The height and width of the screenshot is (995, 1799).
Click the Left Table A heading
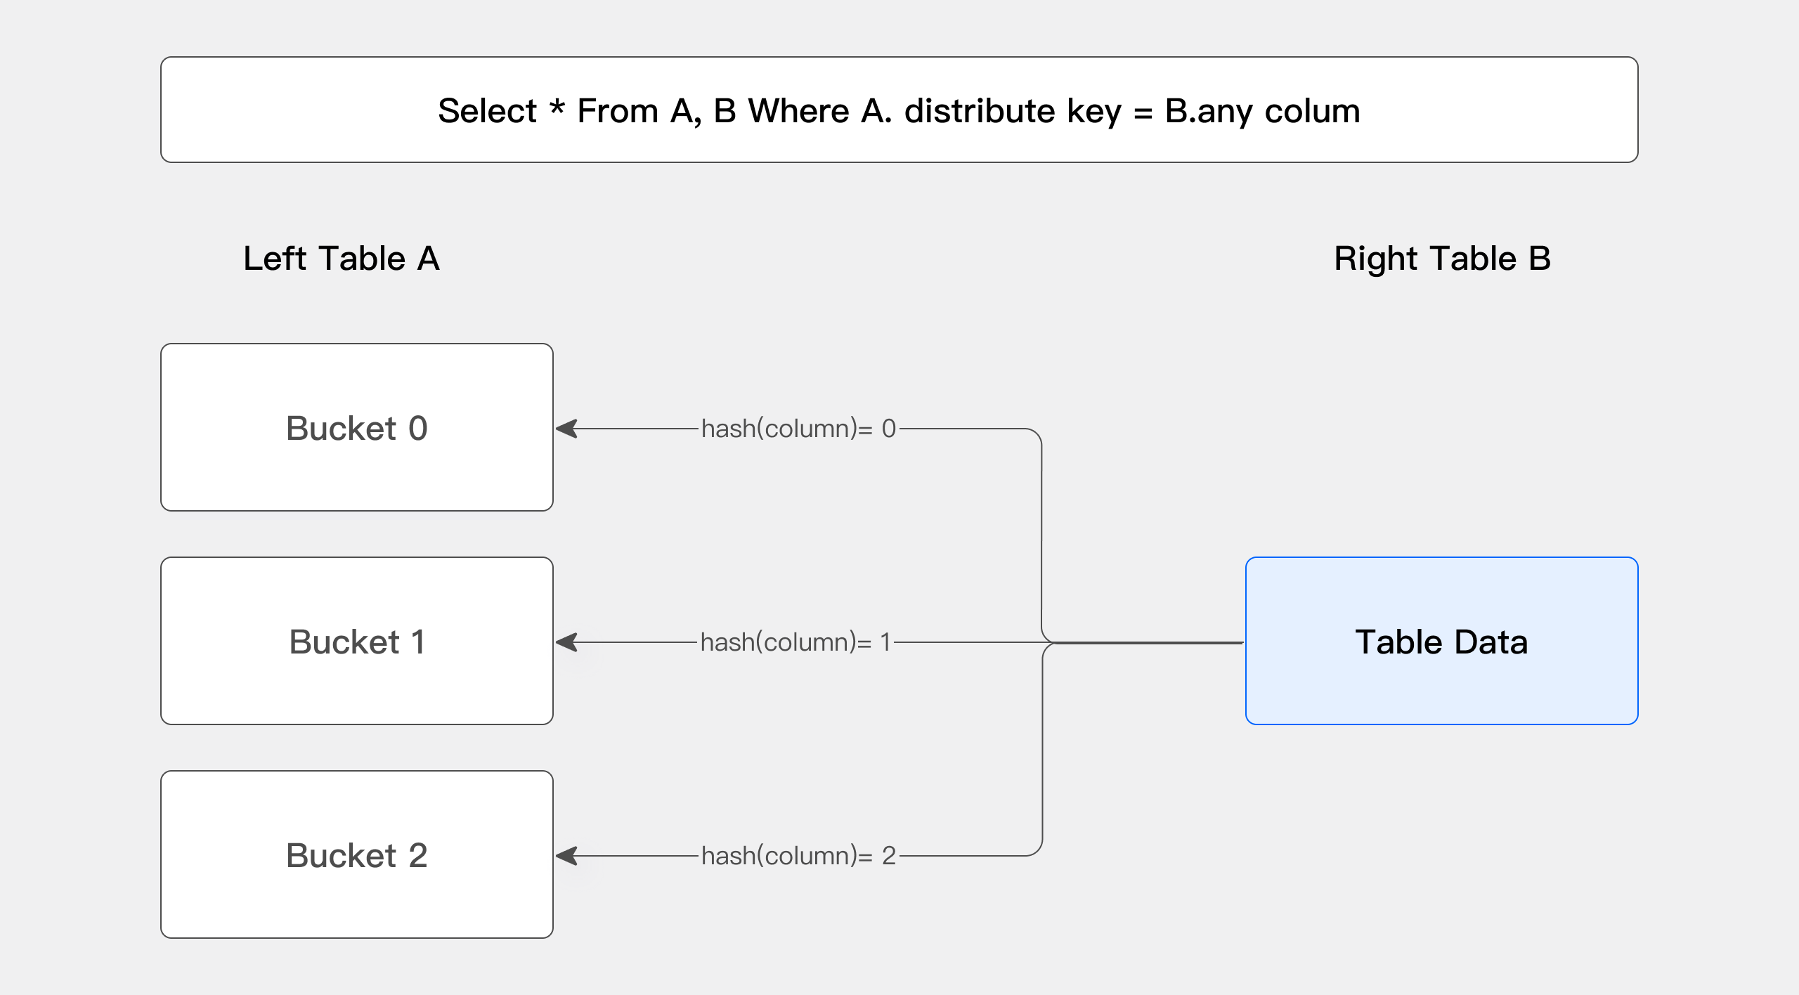tap(342, 259)
